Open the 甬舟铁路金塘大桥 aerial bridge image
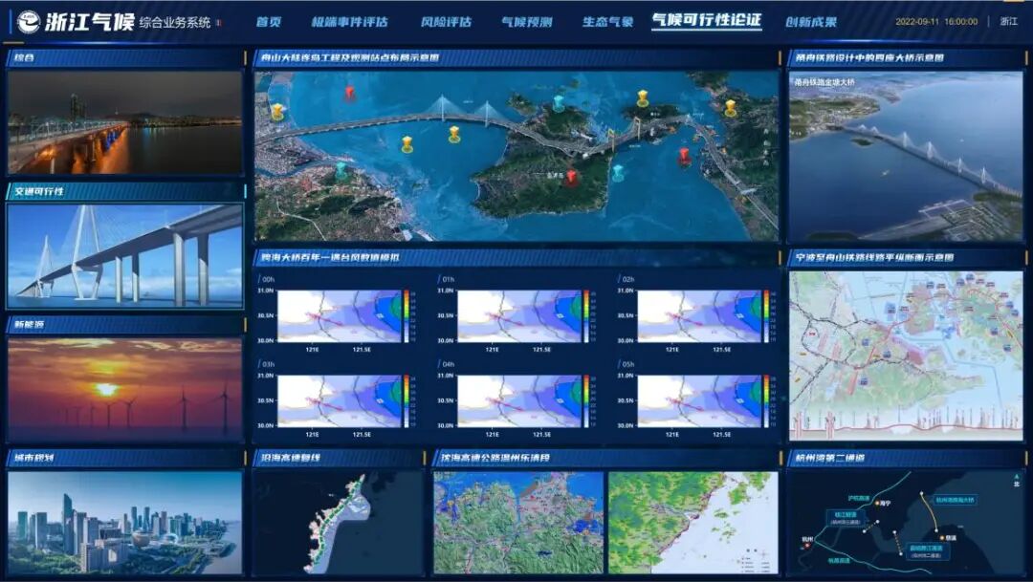Viewport: 1033px width, 582px height. pyautogui.click(x=906, y=157)
